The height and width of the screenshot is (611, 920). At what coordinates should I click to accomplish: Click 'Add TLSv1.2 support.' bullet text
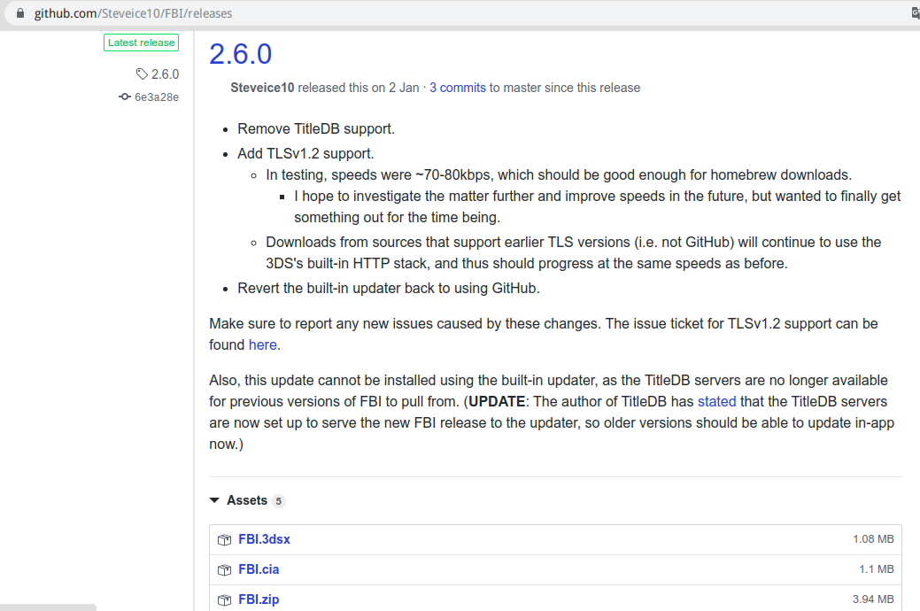[305, 154]
